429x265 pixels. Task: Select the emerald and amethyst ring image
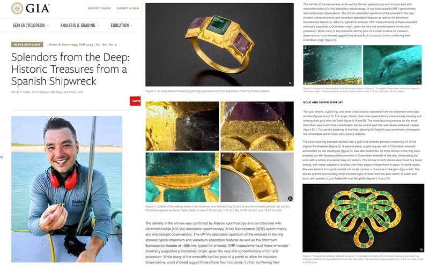click(219, 45)
